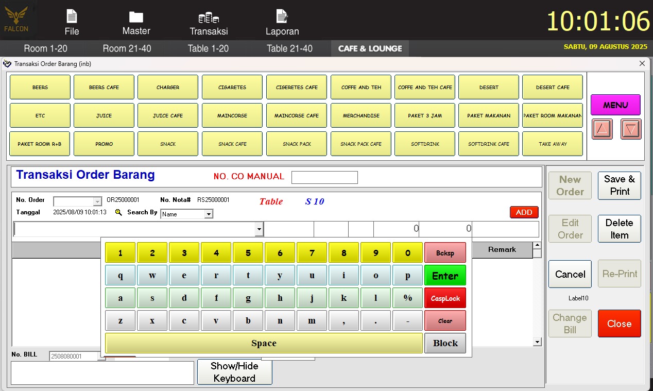Open the Laporan report icon

(282, 16)
